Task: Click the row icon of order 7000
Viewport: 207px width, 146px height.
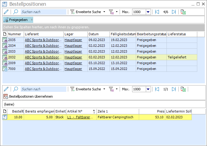Action: (5, 69)
